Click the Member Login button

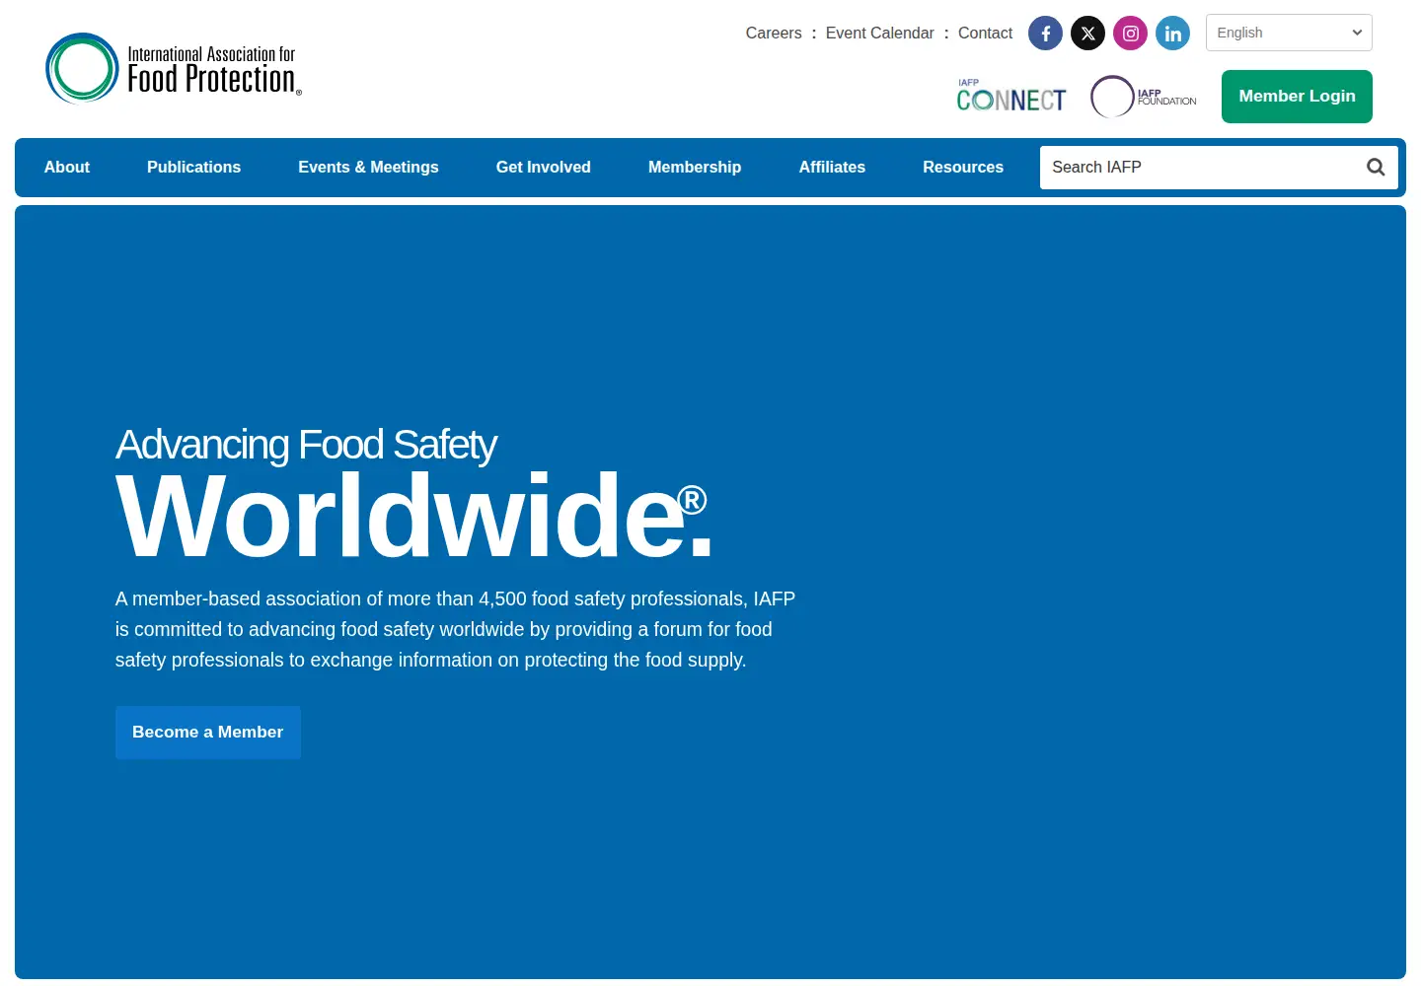click(x=1297, y=97)
